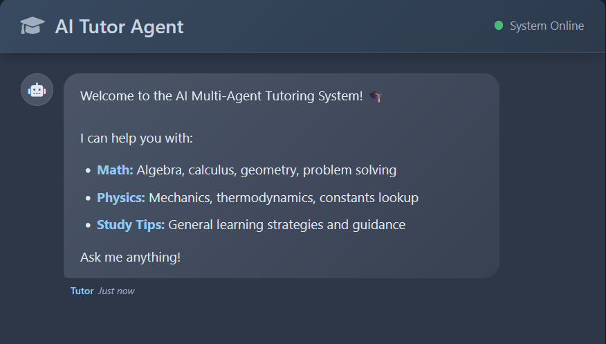
Task: Click the Mechanics, thermodynamics, constants lookup text
Action: (x=284, y=198)
